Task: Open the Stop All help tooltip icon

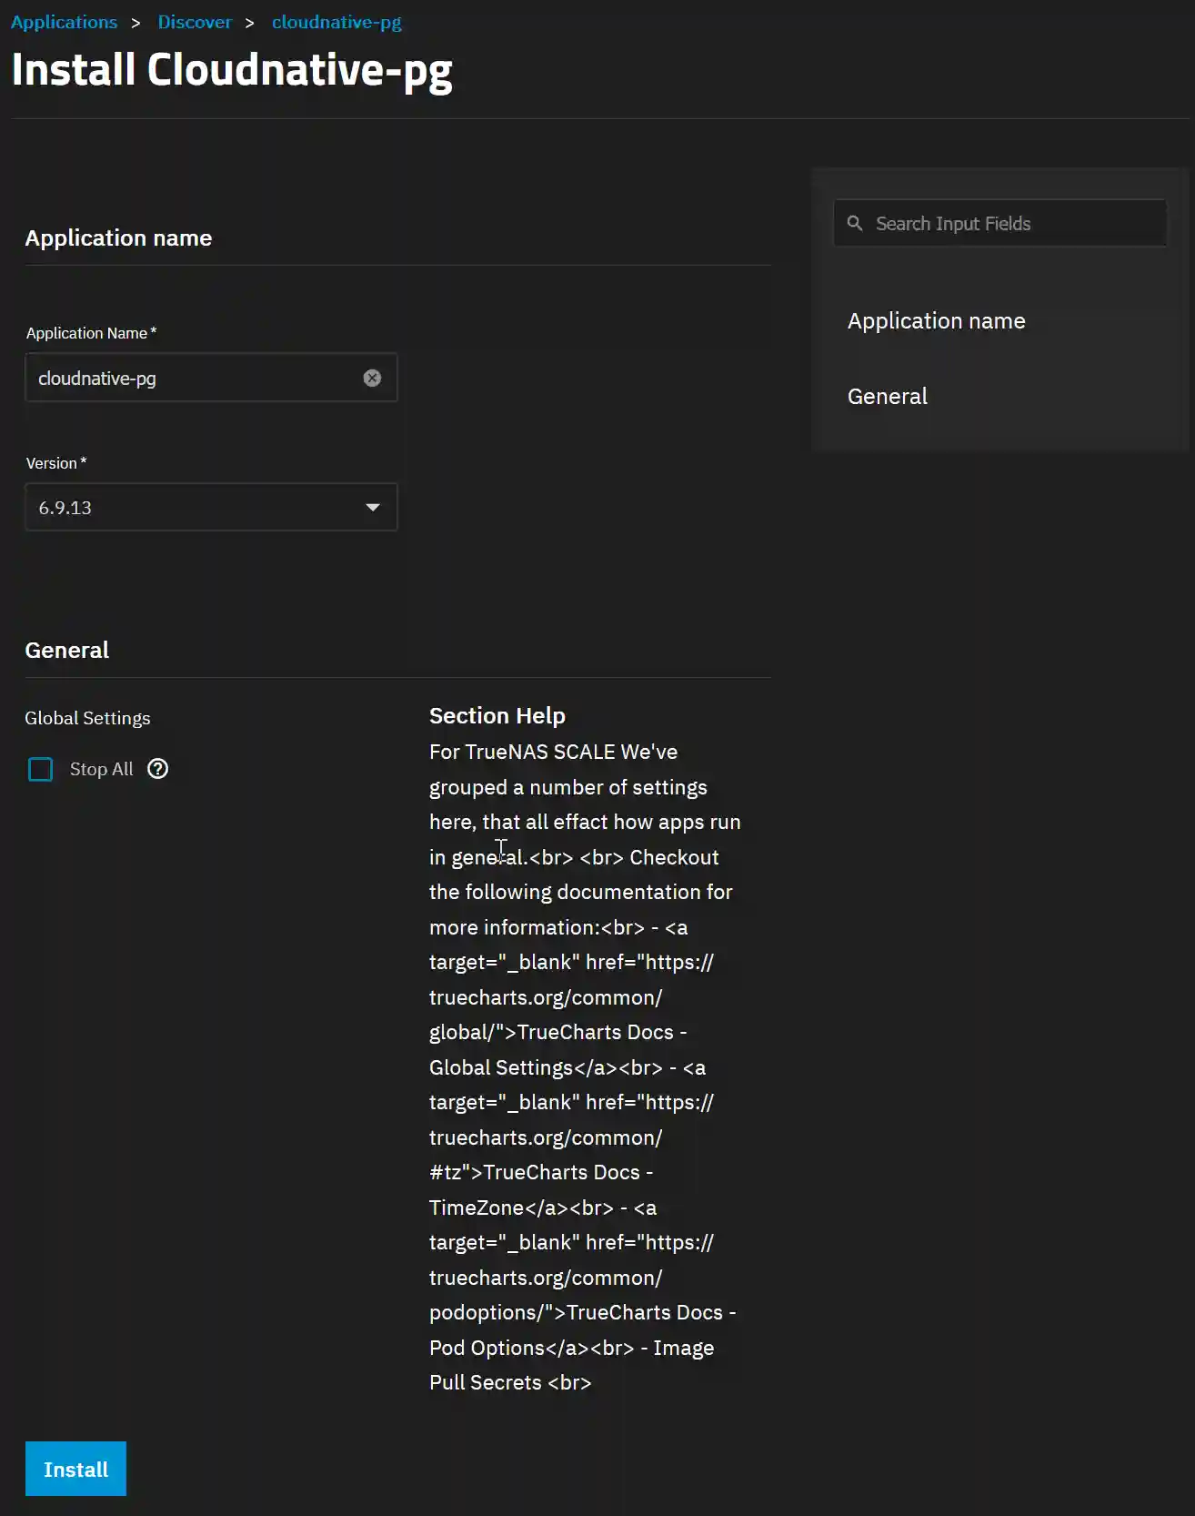Action: [158, 769]
